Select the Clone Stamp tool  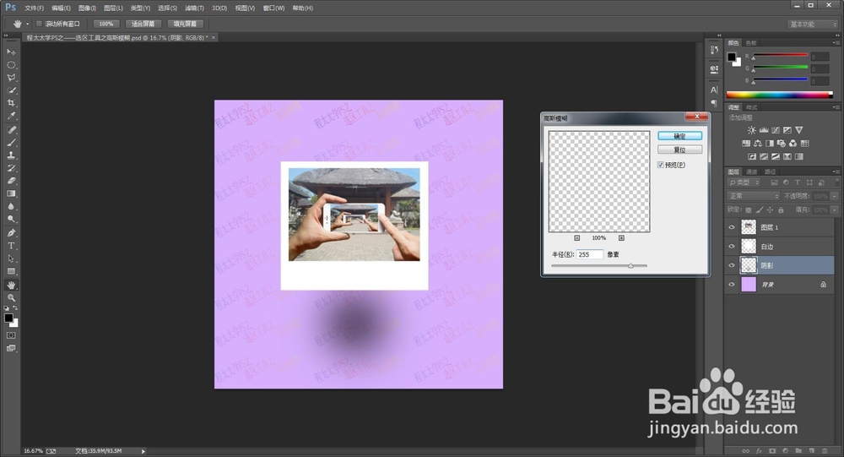click(x=11, y=155)
